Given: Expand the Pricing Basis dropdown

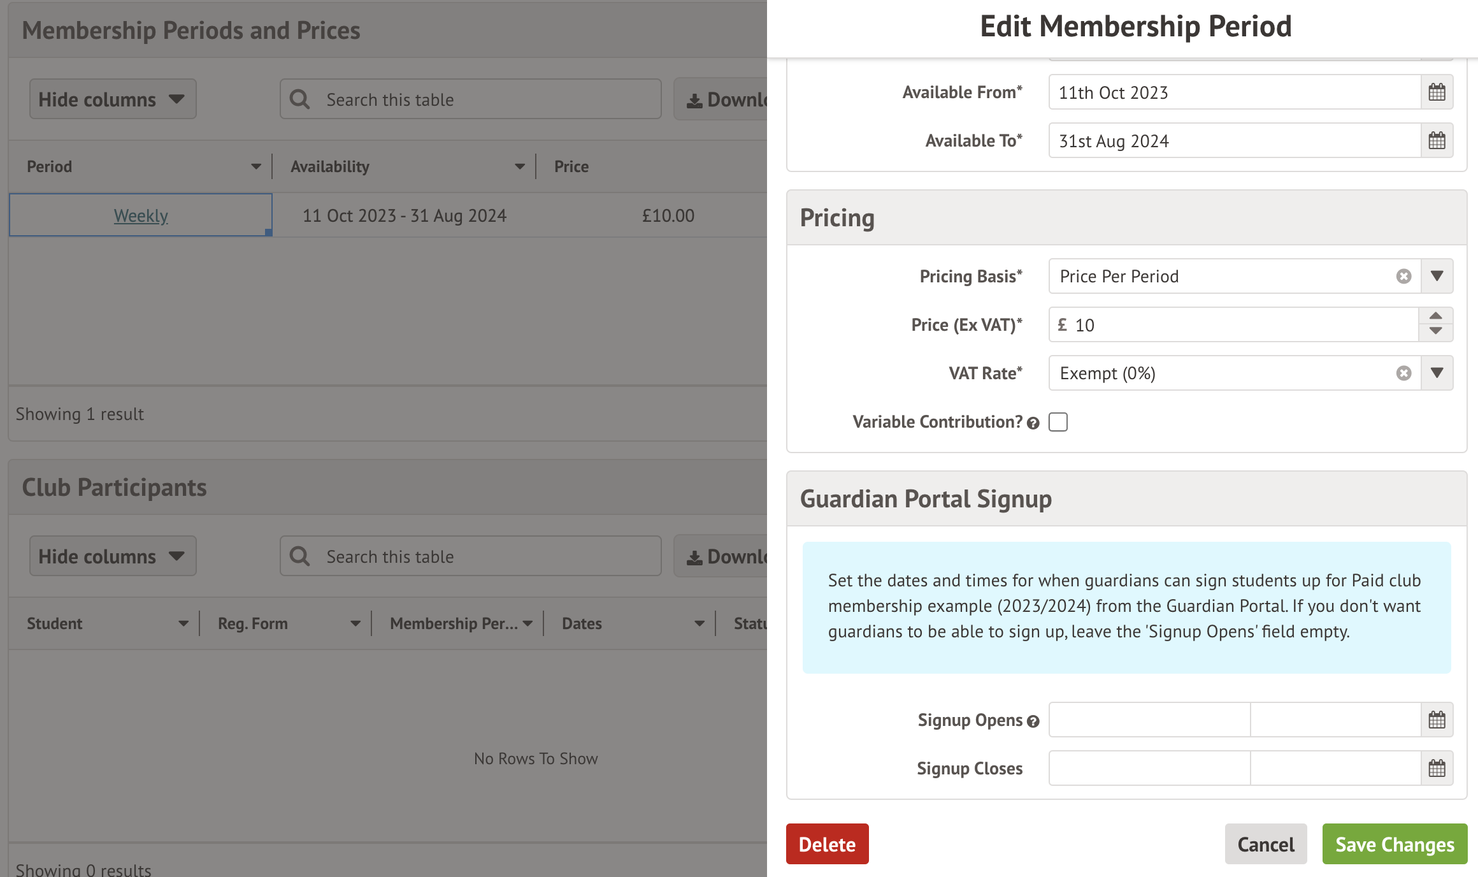Looking at the screenshot, I should [x=1437, y=276].
